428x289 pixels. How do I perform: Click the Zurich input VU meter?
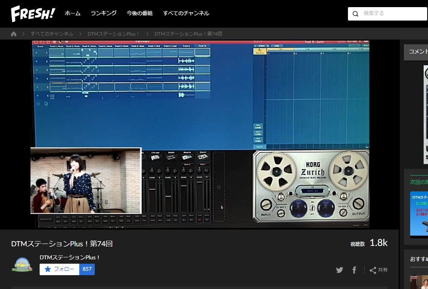298,208
